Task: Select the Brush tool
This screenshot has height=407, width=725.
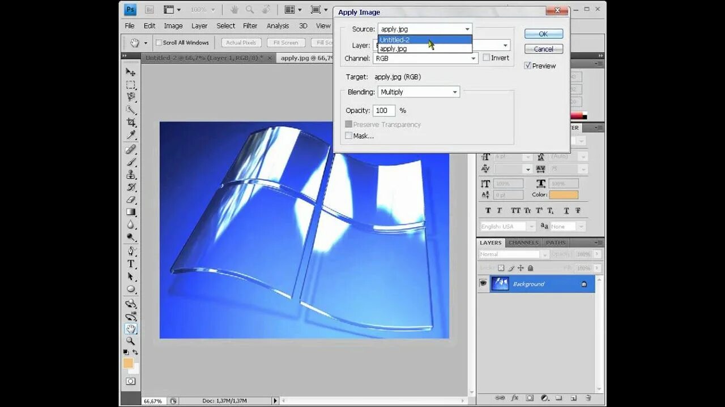Action: (x=131, y=162)
